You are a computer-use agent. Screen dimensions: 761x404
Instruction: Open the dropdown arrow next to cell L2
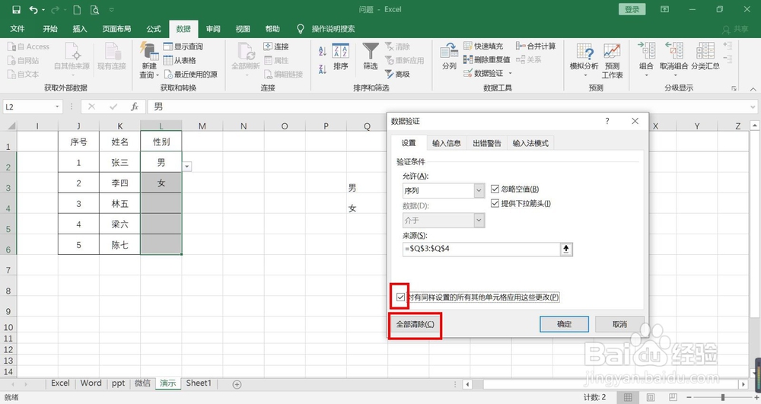click(x=187, y=167)
